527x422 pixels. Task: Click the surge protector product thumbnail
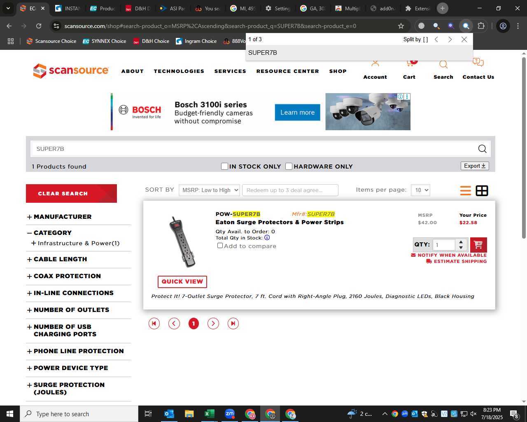(x=182, y=241)
